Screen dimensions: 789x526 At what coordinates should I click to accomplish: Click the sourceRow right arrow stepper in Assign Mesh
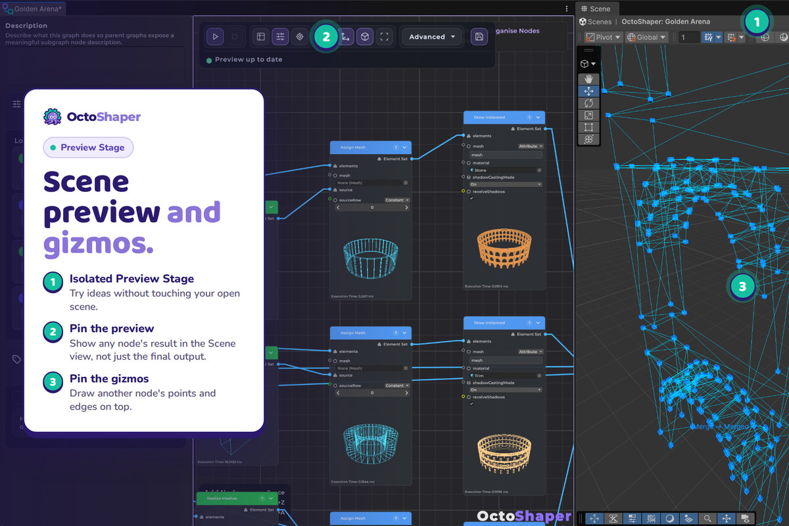(406, 207)
